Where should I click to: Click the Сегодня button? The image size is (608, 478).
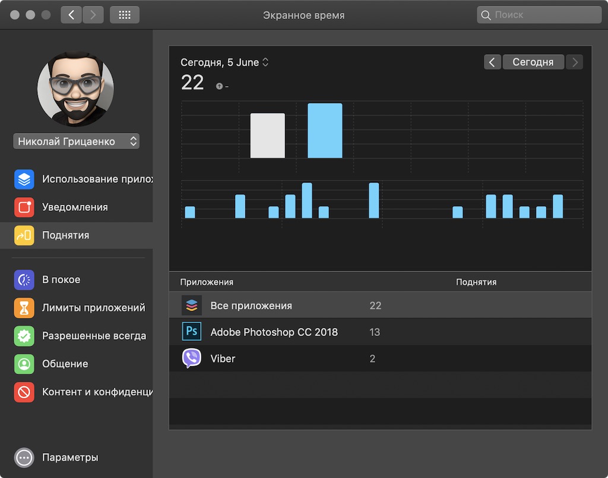(x=533, y=62)
